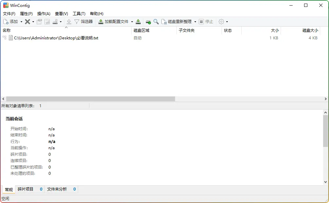Start 磁盘重新整理 defragmentation

point(176,22)
